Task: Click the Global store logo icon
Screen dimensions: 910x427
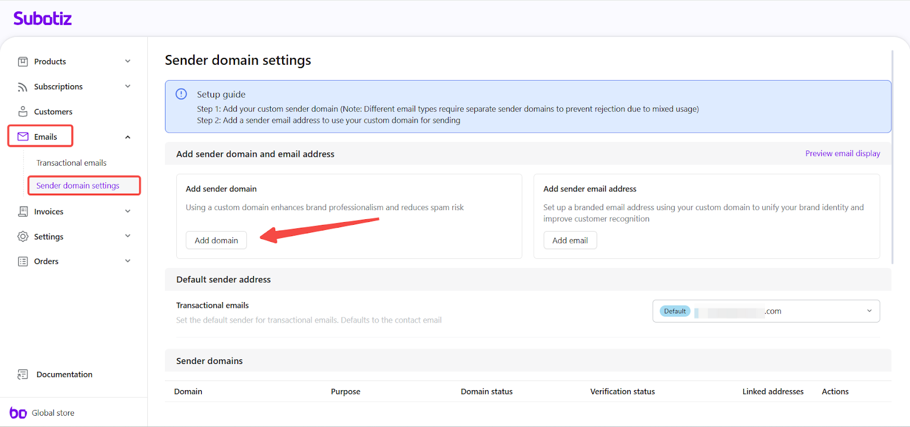Action: 18,413
